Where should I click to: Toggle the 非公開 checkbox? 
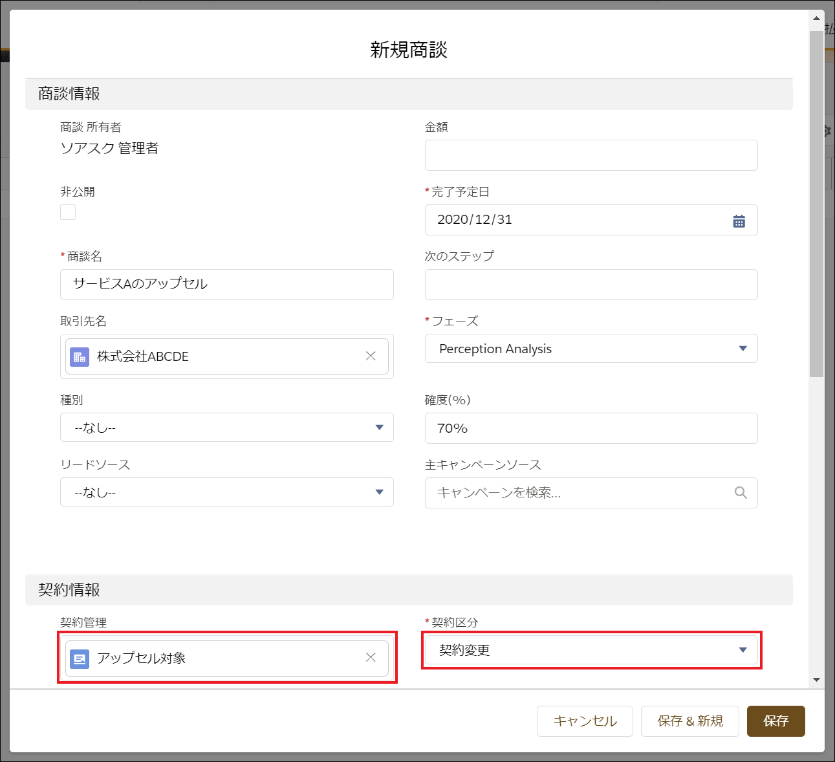[x=68, y=212]
